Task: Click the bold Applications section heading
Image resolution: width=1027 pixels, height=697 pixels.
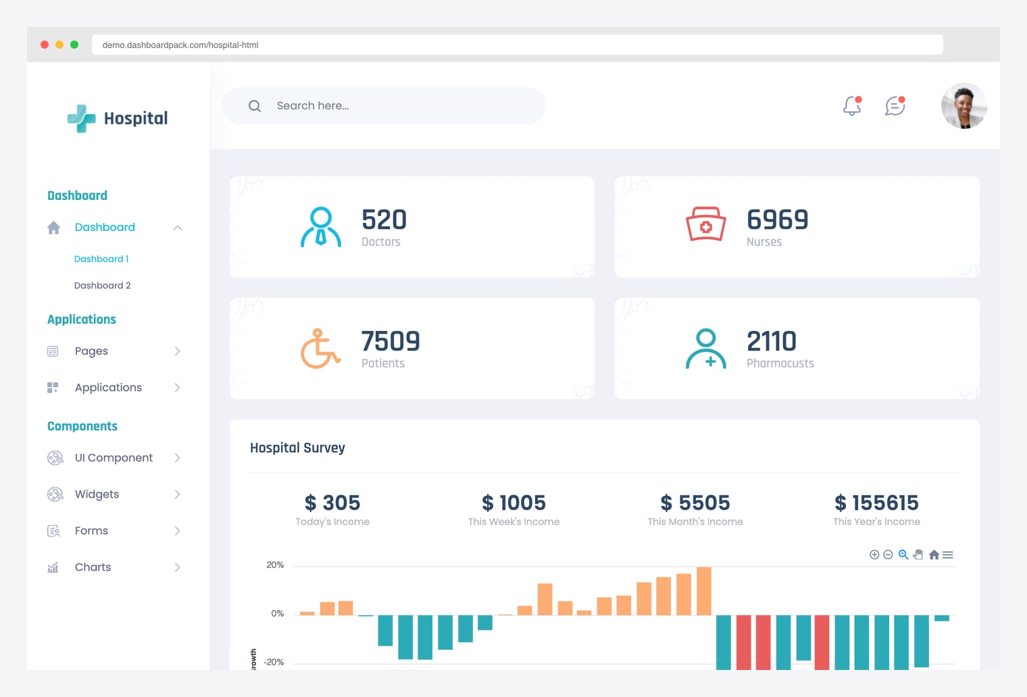Action: coord(82,319)
